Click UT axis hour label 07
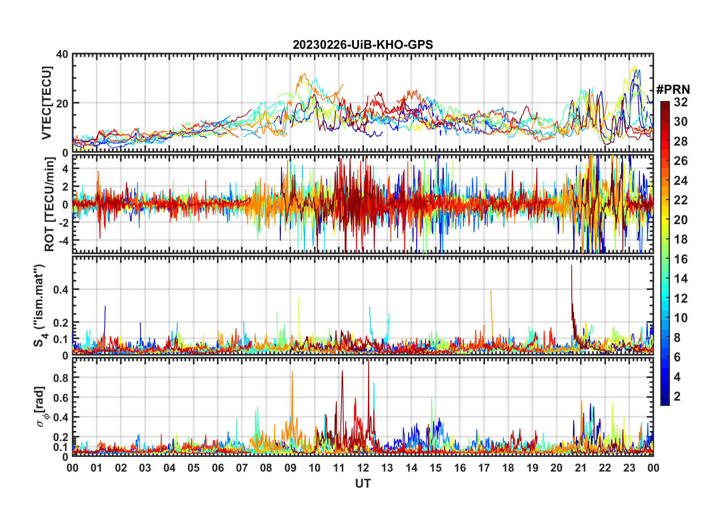 pos(242,468)
